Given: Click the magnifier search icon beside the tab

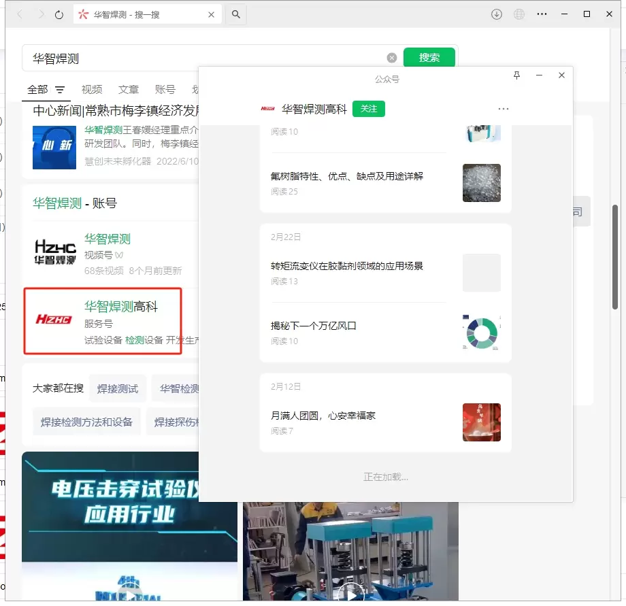Looking at the screenshot, I should coord(235,14).
